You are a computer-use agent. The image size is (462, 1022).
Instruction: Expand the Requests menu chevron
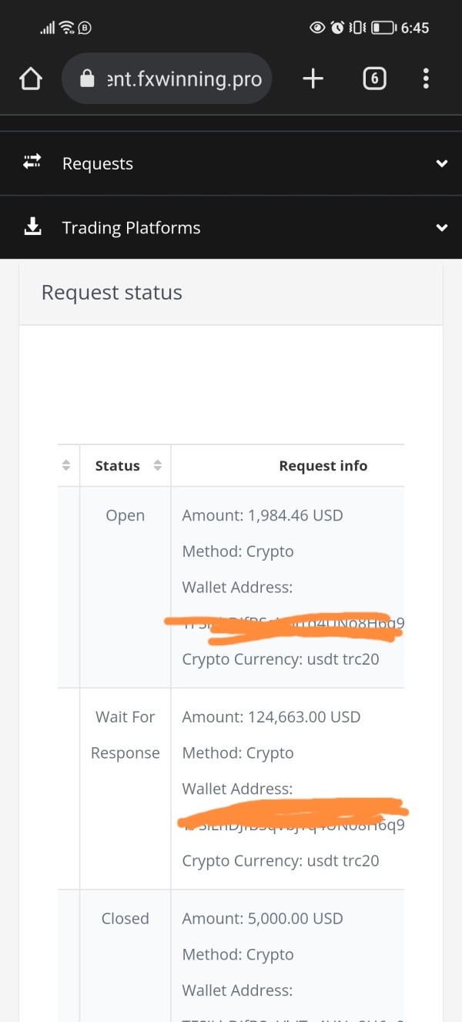click(441, 163)
